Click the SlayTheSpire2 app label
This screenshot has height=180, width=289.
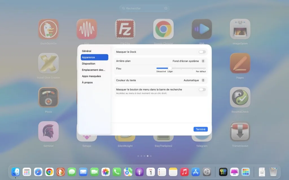(x=163, y=146)
